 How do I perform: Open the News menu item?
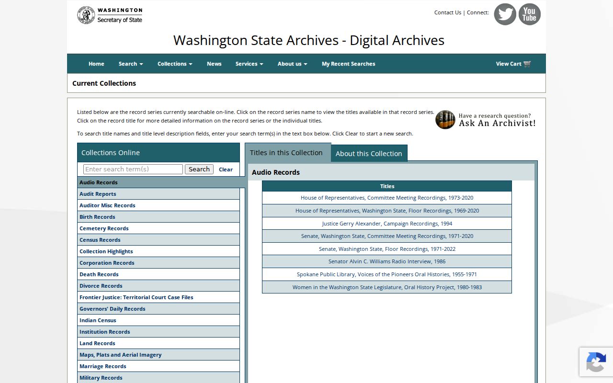click(x=214, y=64)
